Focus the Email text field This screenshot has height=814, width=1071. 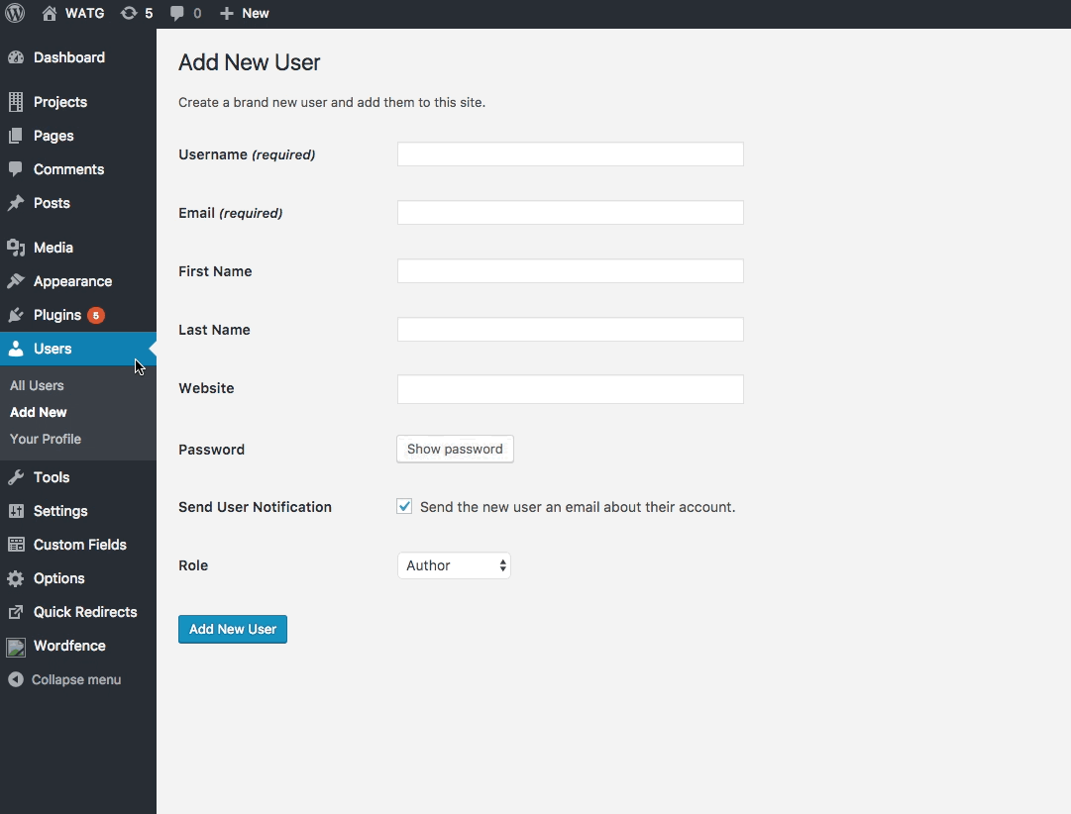click(x=570, y=213)
